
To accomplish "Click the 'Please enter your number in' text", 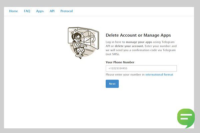I will pyautogui.click(x=125, y=74).
